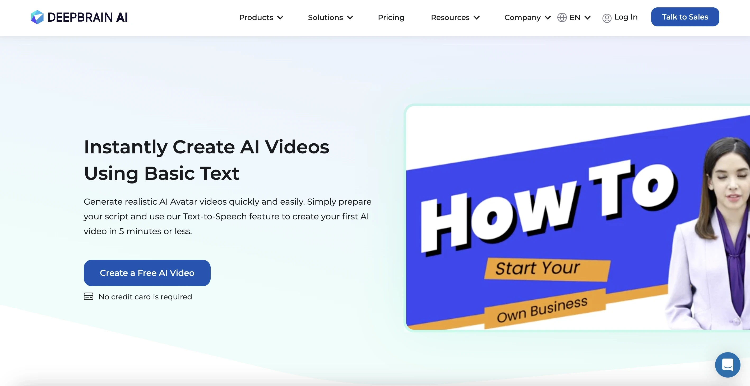Click the DEEPBRAIN AI wordmark
This screenshot has width=750, height=386.
click(x=88, y=17)
